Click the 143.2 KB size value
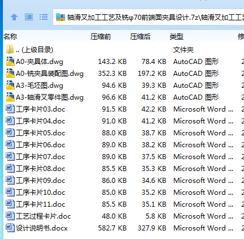 coord(112,62)
